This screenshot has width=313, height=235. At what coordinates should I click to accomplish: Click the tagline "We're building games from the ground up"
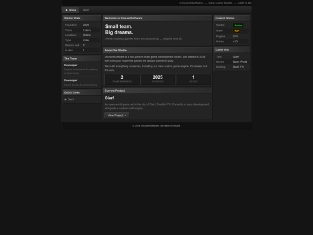point(144,39)
